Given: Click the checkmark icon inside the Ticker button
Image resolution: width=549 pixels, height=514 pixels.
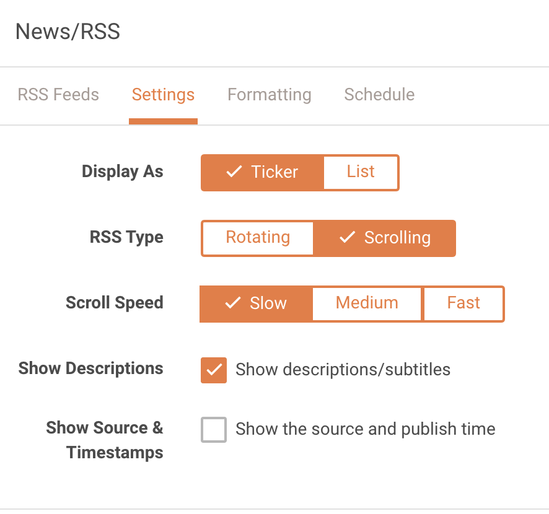Looking at the screenshot, I should point(234,172).
